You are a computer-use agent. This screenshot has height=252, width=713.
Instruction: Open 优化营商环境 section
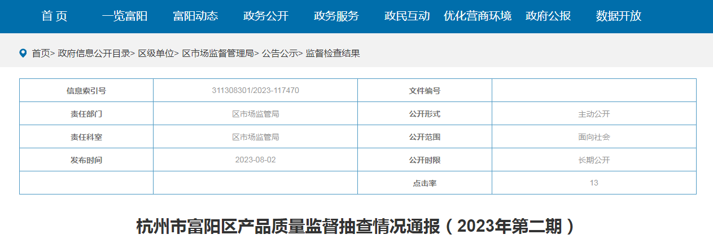(x=478, y=16)
